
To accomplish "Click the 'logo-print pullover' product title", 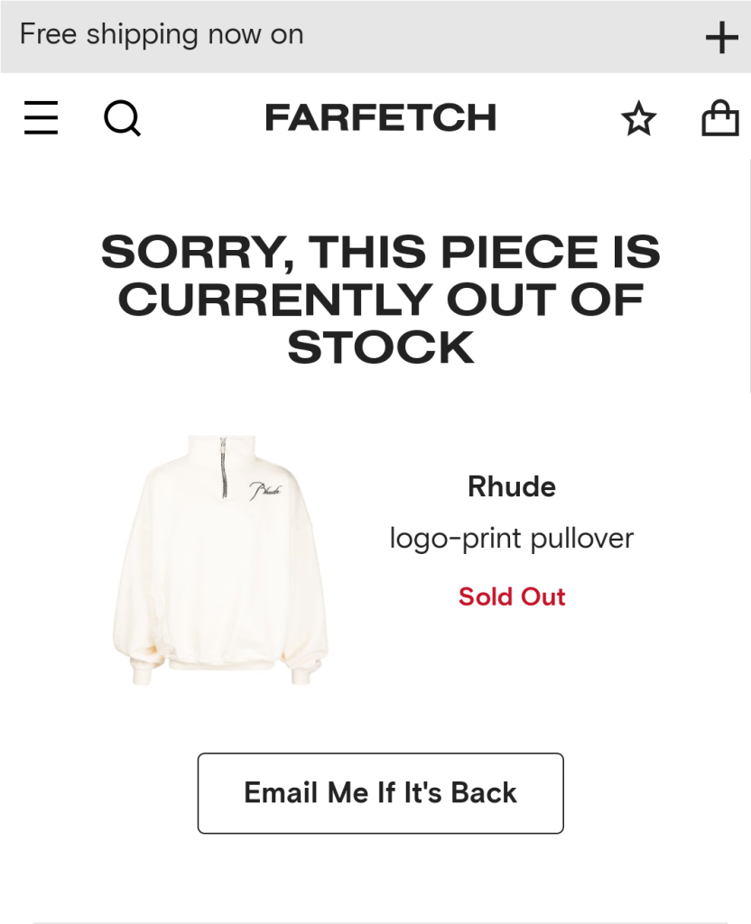I will tap(511, 539).
